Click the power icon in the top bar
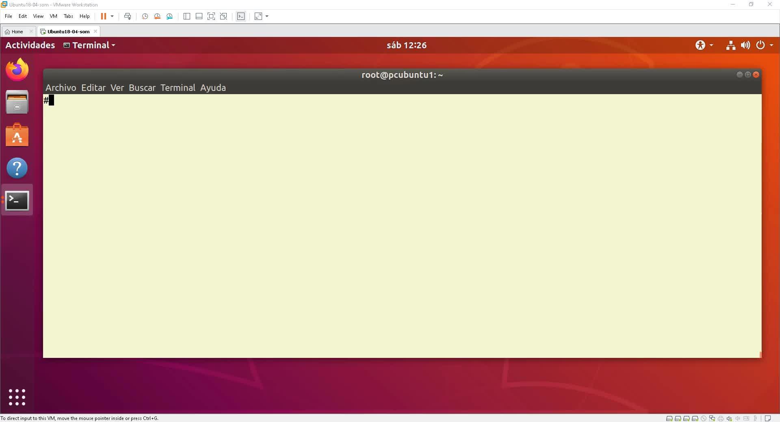780x422 pixels. [760, 45]
